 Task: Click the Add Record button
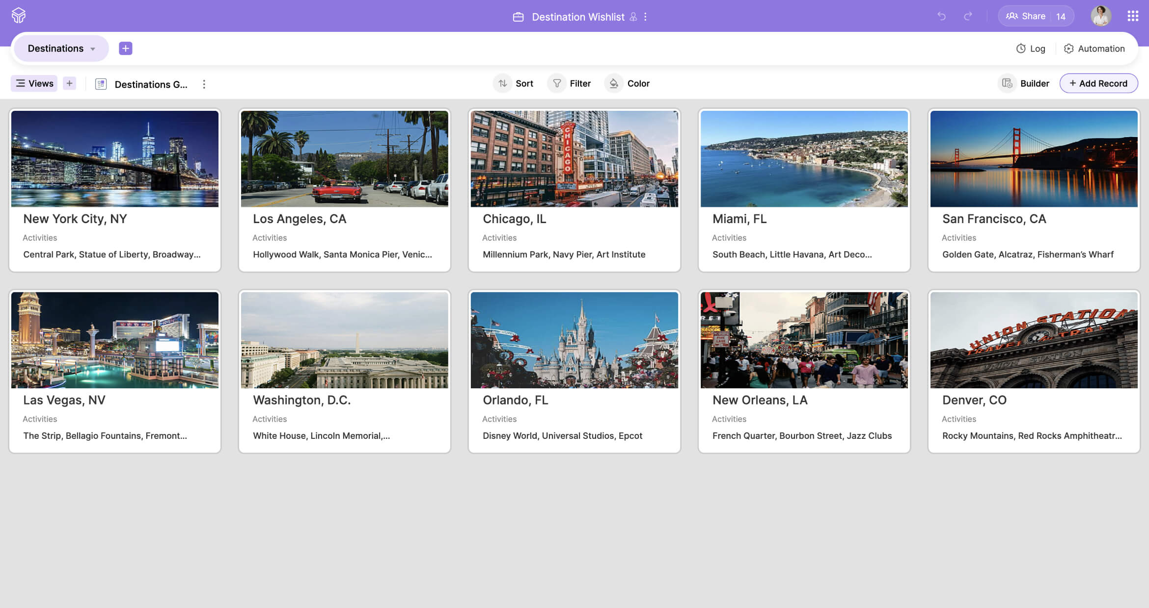click(x=1098, y=83)
